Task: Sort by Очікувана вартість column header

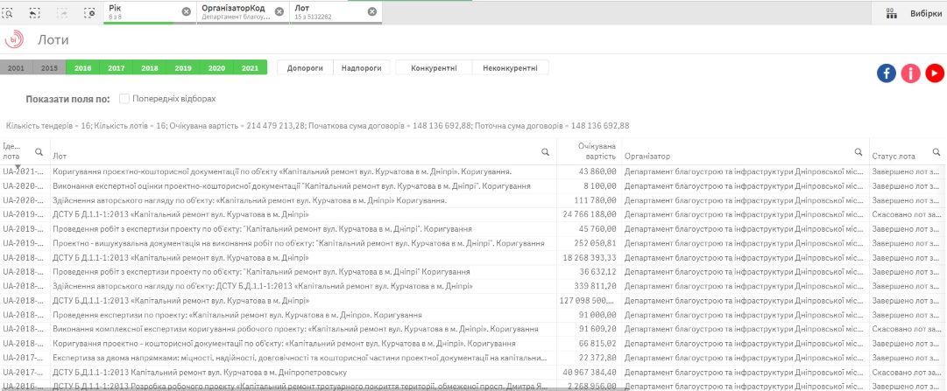Action: point(597,151)
